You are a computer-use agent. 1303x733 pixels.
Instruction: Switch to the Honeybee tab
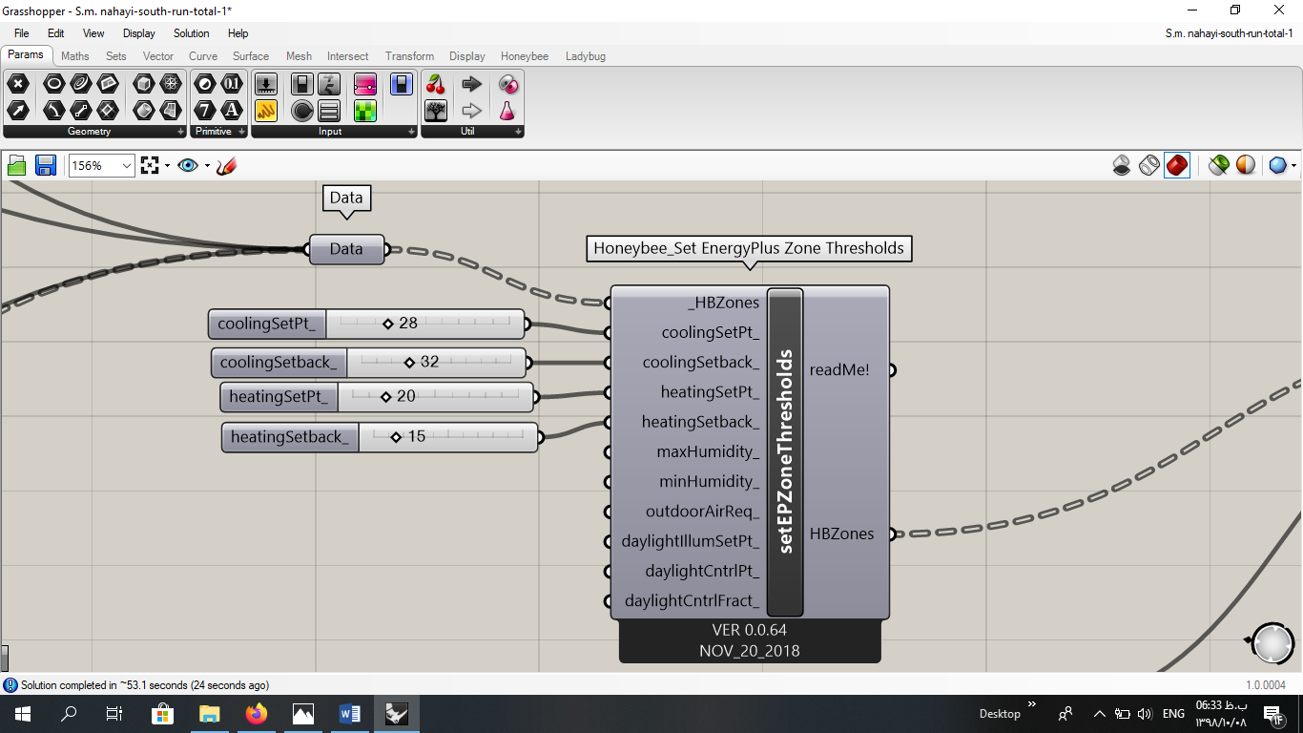(525, 56)
